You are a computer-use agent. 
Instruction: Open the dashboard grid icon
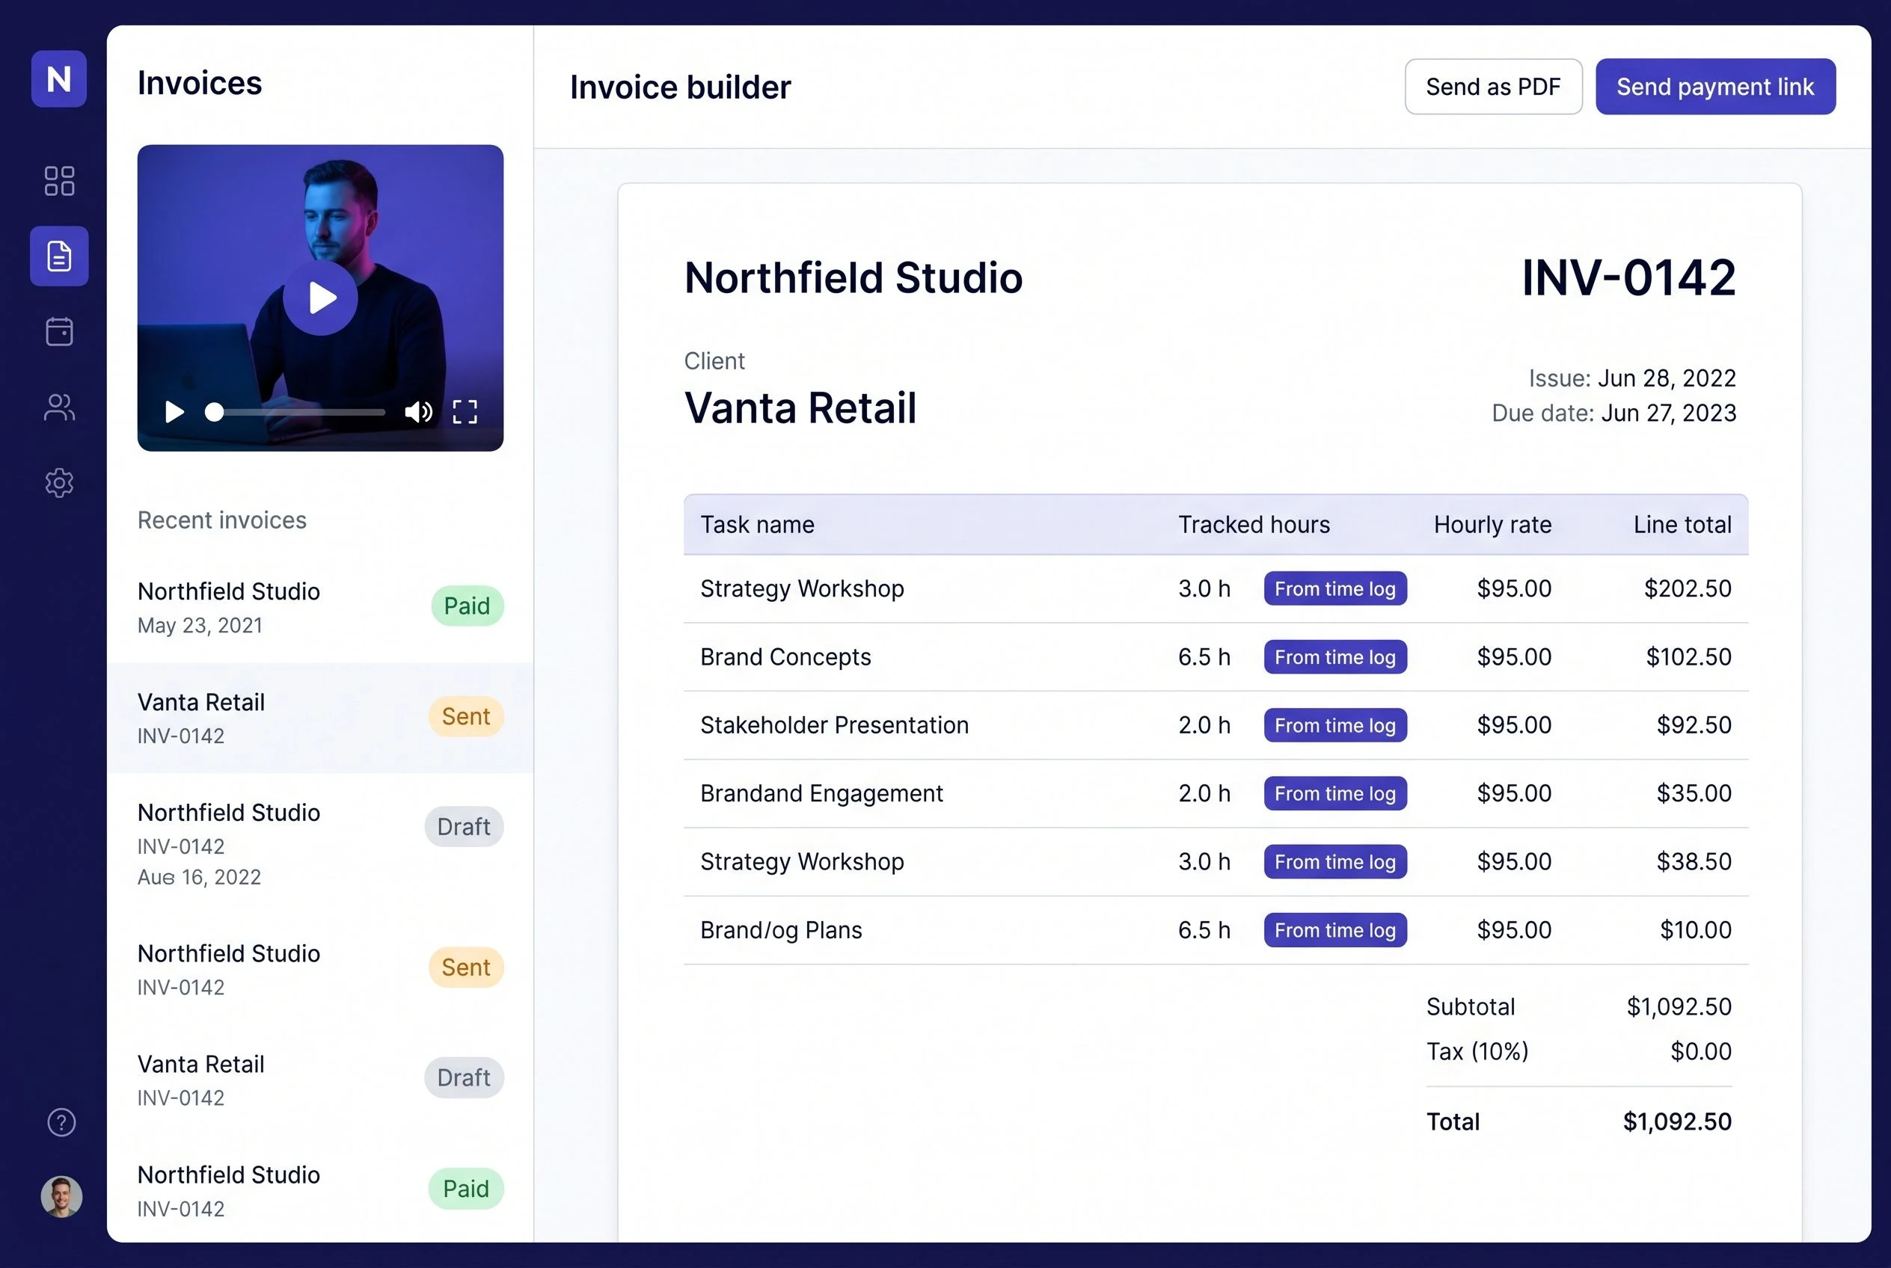[x=59, y=181]
